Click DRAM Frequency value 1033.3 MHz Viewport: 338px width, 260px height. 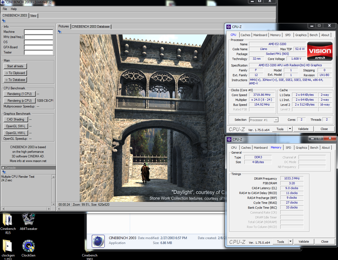[x=292, y=178]
